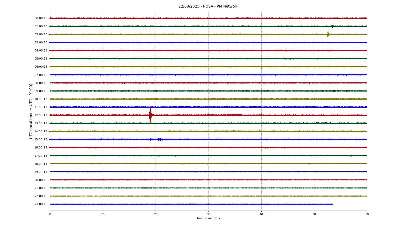Click the 'time in minutes' axis label
The height and width of the screenshot is (234, 417).
(208, 218)
